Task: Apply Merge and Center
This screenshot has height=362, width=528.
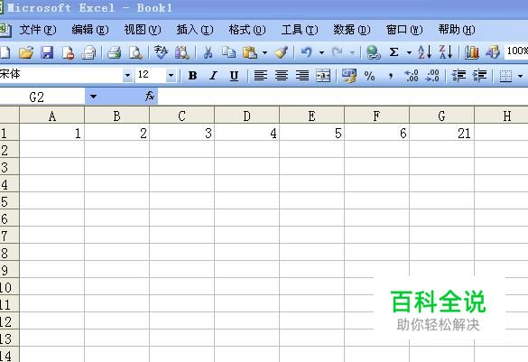Action: pos(323,76)
